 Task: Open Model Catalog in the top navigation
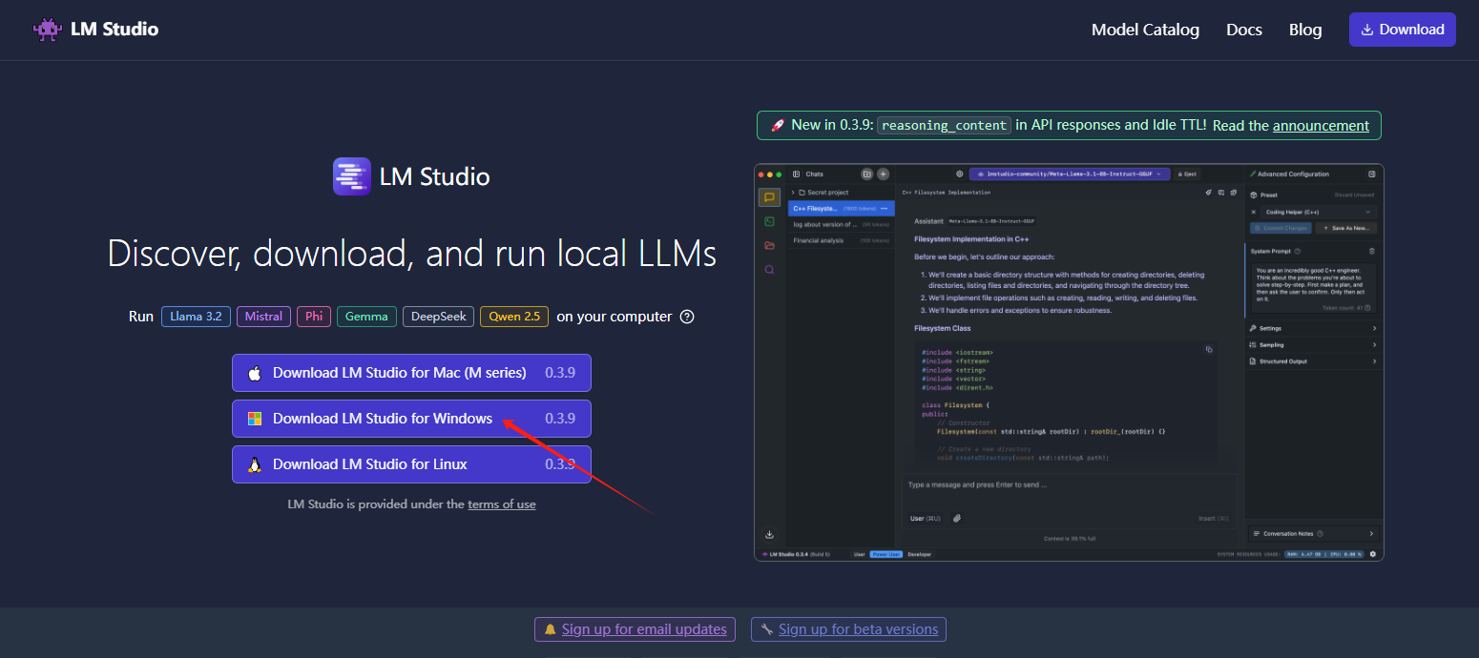1145,30
